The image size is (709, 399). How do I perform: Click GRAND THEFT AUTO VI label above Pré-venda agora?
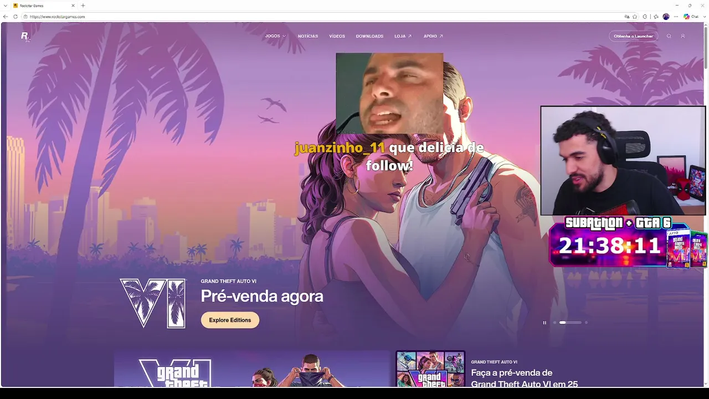[x=228, y=282]
